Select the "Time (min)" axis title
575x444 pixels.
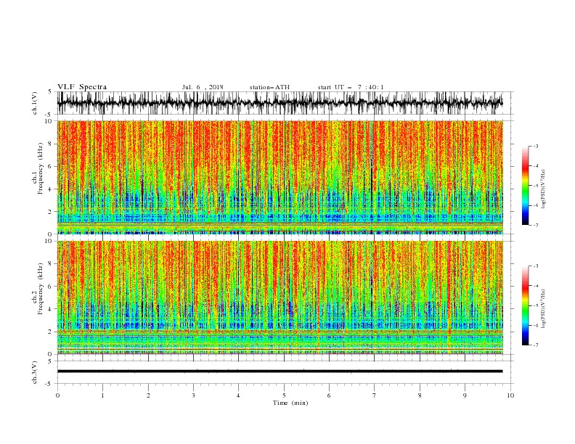point(290,403)
